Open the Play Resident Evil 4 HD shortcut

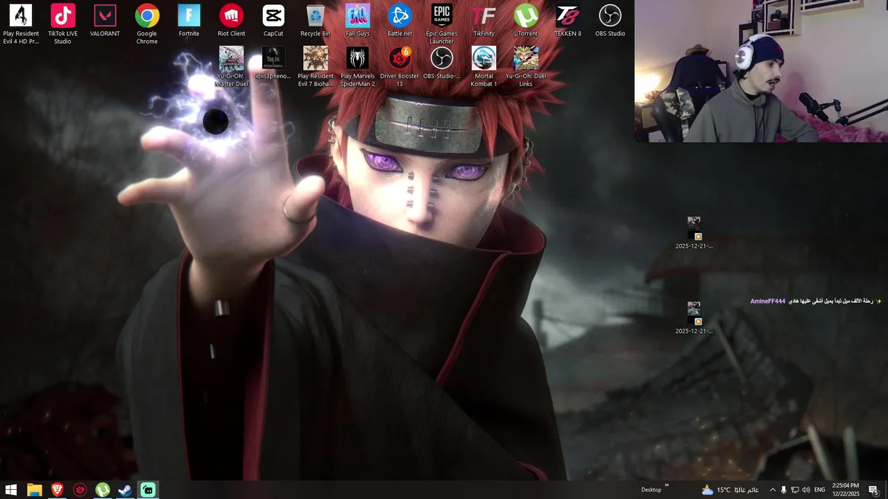click(x=21, y=24)
